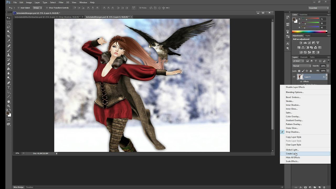336x189 pixels.
Task: Select the Horizontal Type tool
Action: 9,87
